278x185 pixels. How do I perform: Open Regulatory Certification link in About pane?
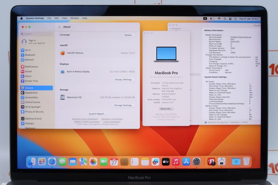click(112, 119)
